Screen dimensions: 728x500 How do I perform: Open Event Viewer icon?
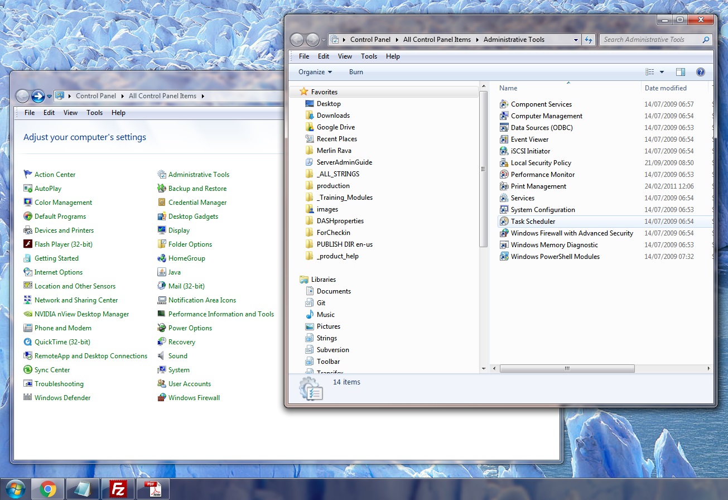point(504,140)
